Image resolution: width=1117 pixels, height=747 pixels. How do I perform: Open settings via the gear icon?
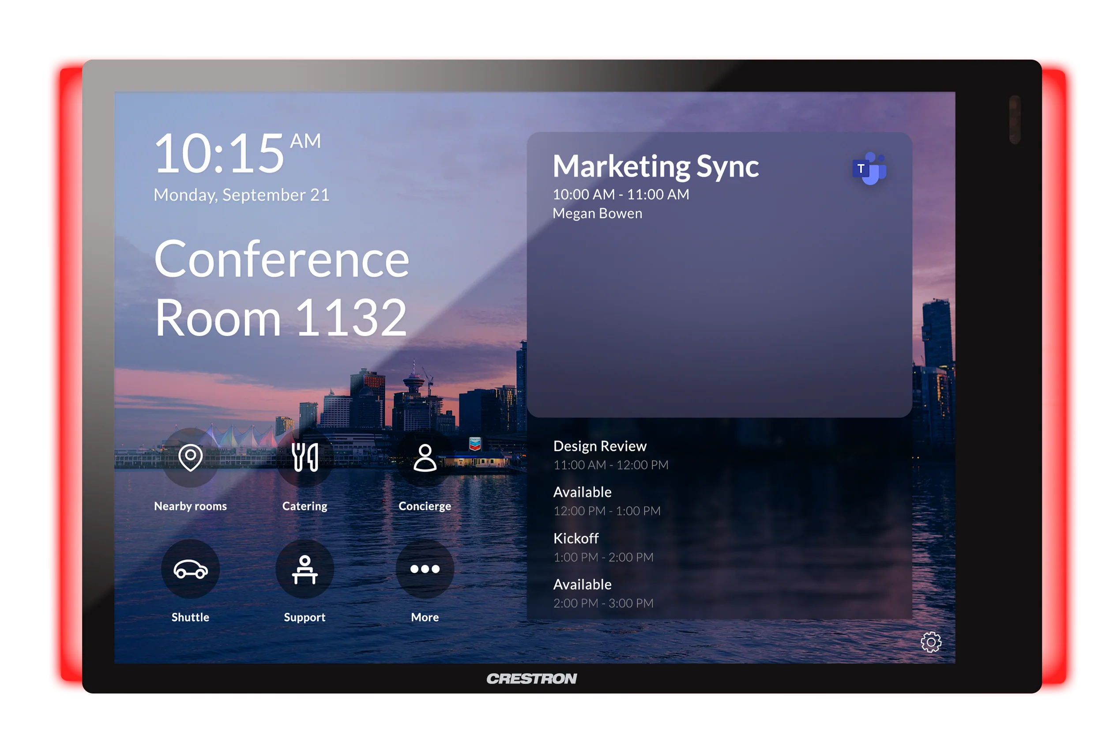tap(931, 642)
